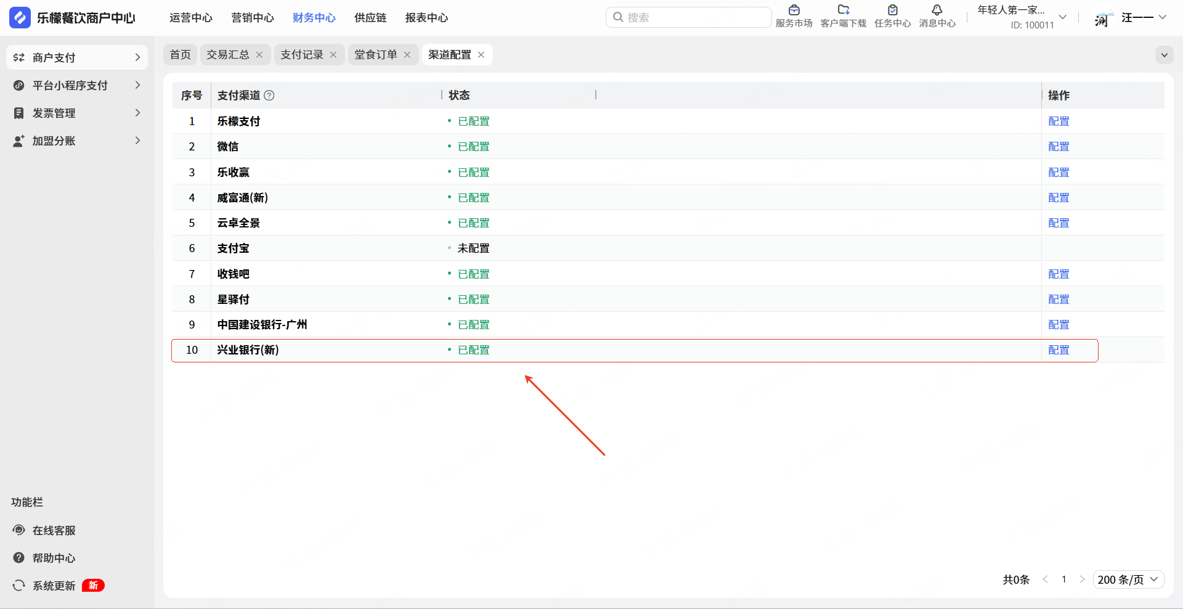This screenshot has width=1183, height=609.
Task: Click the 星驿付 channel name
Action: point(234,300)
